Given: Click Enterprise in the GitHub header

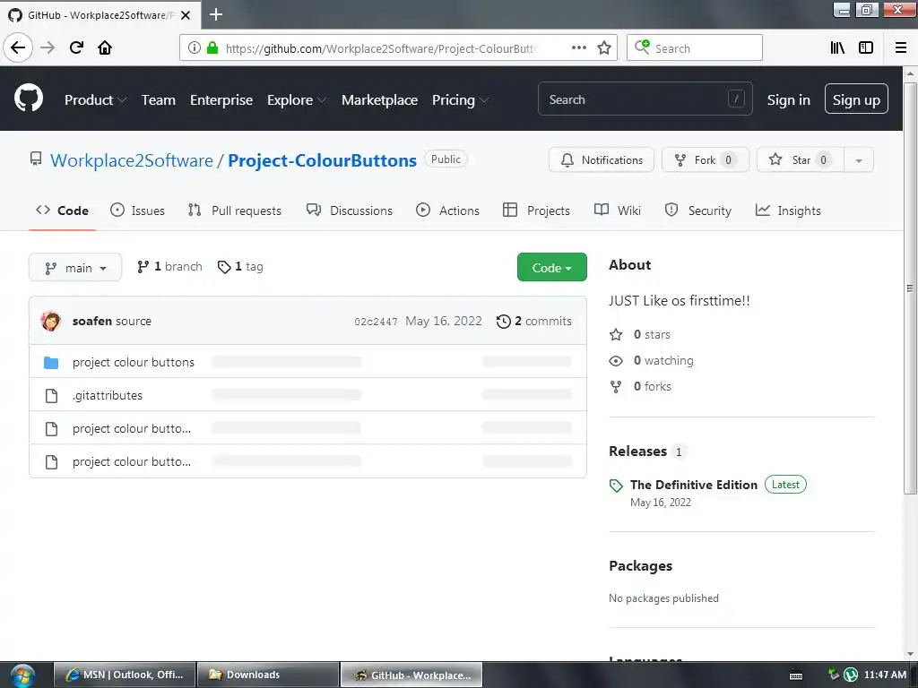Looking at the screenshot, I should (221, 100).
